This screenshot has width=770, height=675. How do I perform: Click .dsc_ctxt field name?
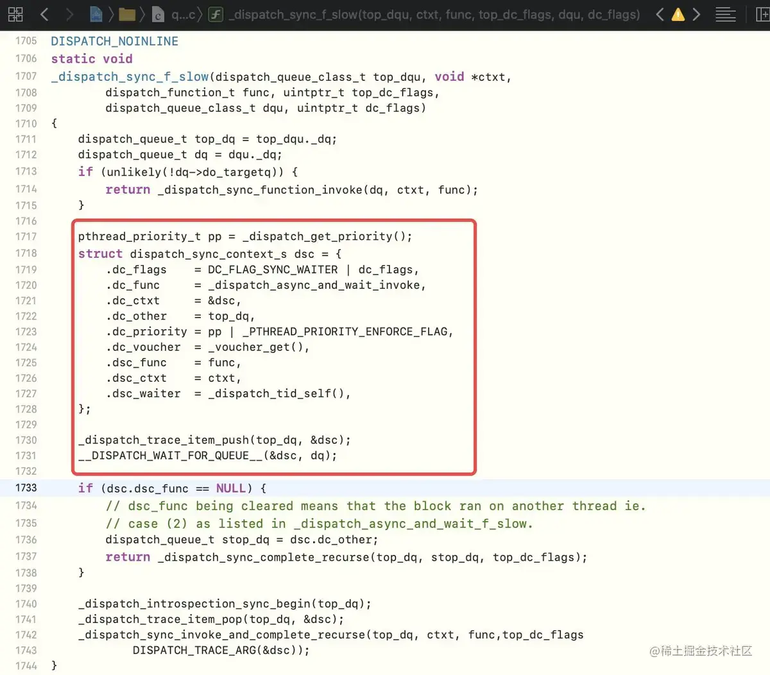136,378
